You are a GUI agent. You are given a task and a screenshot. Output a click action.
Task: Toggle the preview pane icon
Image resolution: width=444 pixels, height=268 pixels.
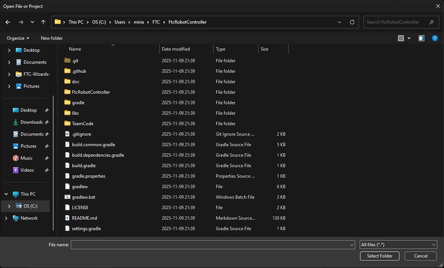[421, 38]
